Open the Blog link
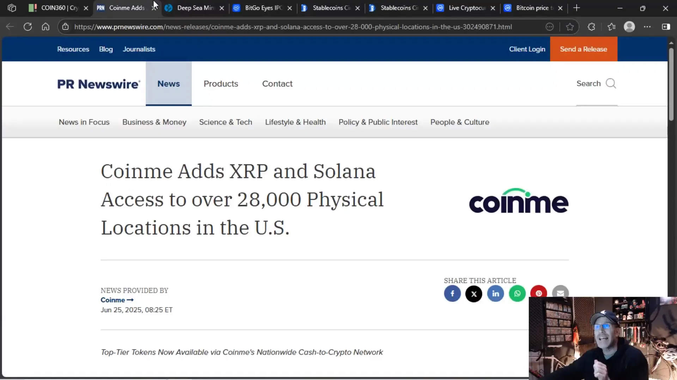 click(106, 49)
